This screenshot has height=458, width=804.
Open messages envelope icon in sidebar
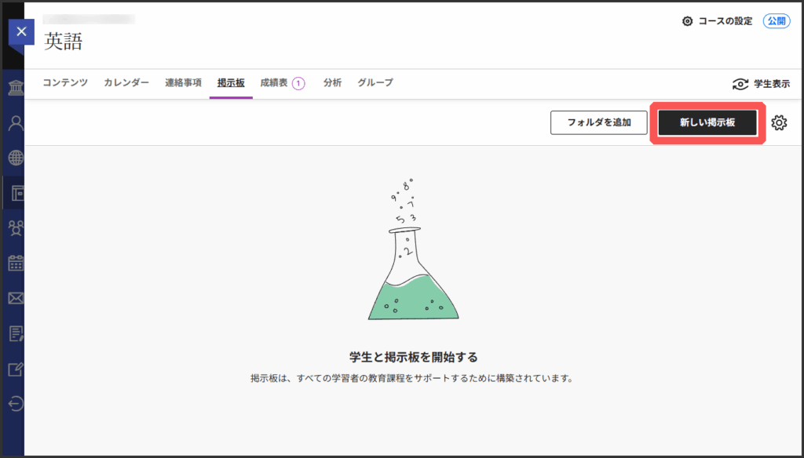point(15,298)
